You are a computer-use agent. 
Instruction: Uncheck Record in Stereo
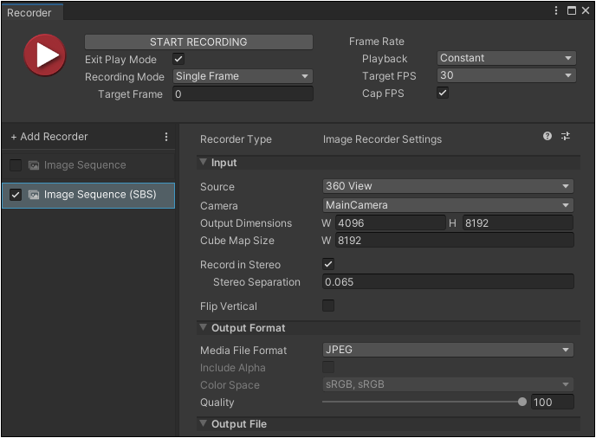tap(328, 264)
